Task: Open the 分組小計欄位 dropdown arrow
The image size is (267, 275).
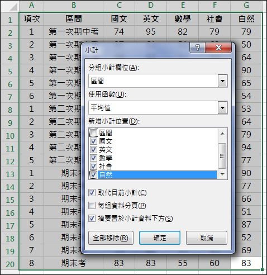Action: click(222, 81)
